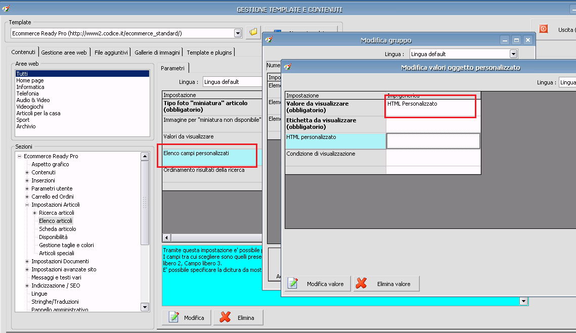Viewport: 576px width, 333px height.
Task: Click the Modifica valore pencil icon
Action: pyautogui.click(x=293, y=283)
